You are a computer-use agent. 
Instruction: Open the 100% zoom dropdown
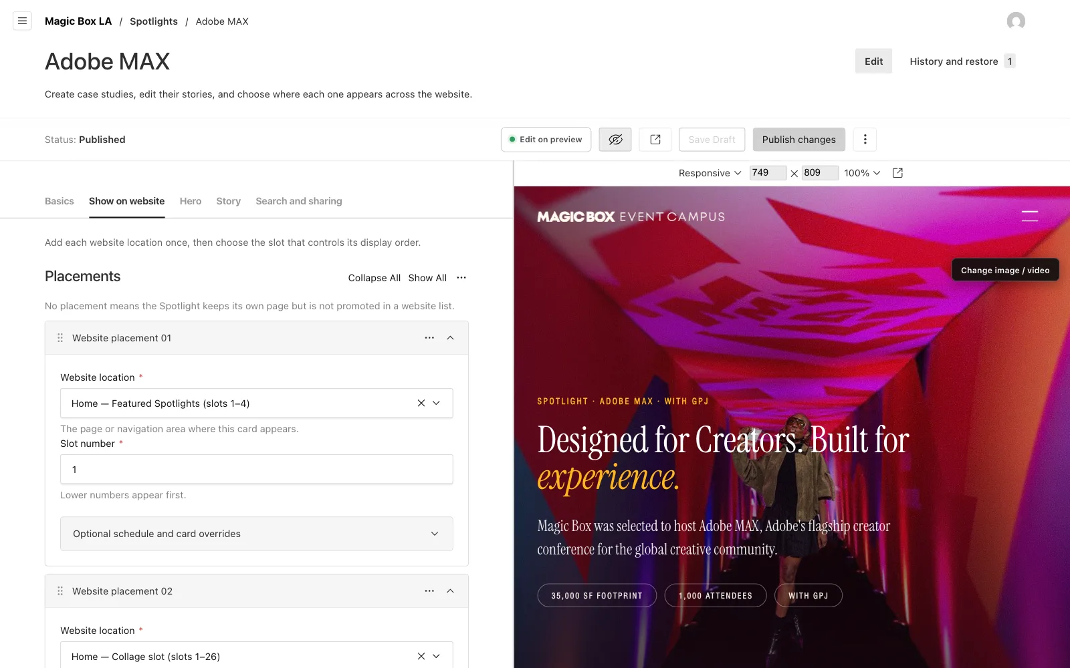pyautogui.click(x=862, y=173)
